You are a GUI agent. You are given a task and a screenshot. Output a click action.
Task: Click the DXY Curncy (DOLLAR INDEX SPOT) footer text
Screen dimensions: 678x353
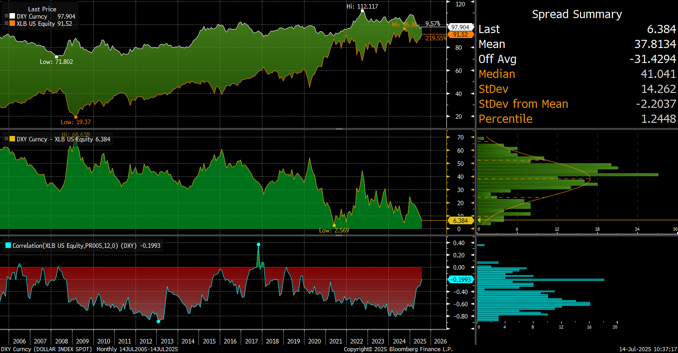(47, 349)
